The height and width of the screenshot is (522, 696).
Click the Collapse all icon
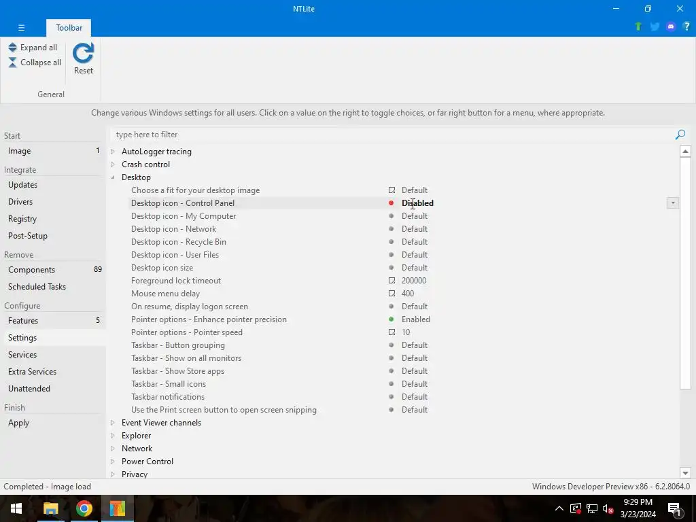pos(12,62)
